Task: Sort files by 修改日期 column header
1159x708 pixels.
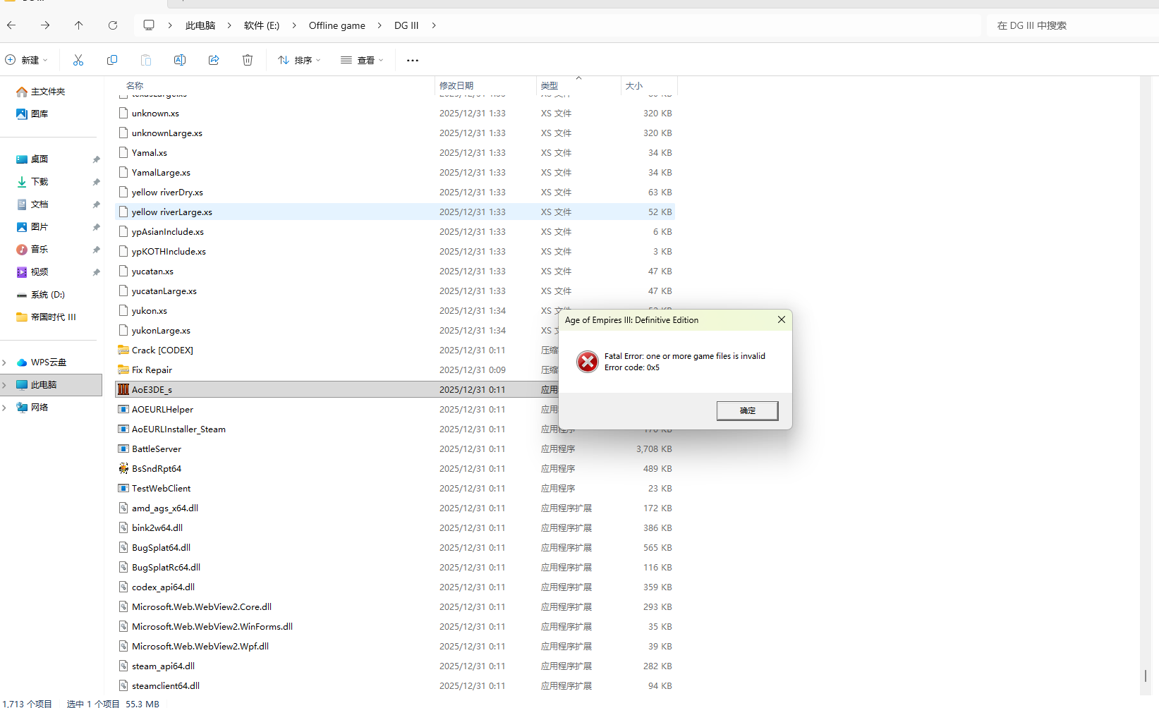Action: 456,85
